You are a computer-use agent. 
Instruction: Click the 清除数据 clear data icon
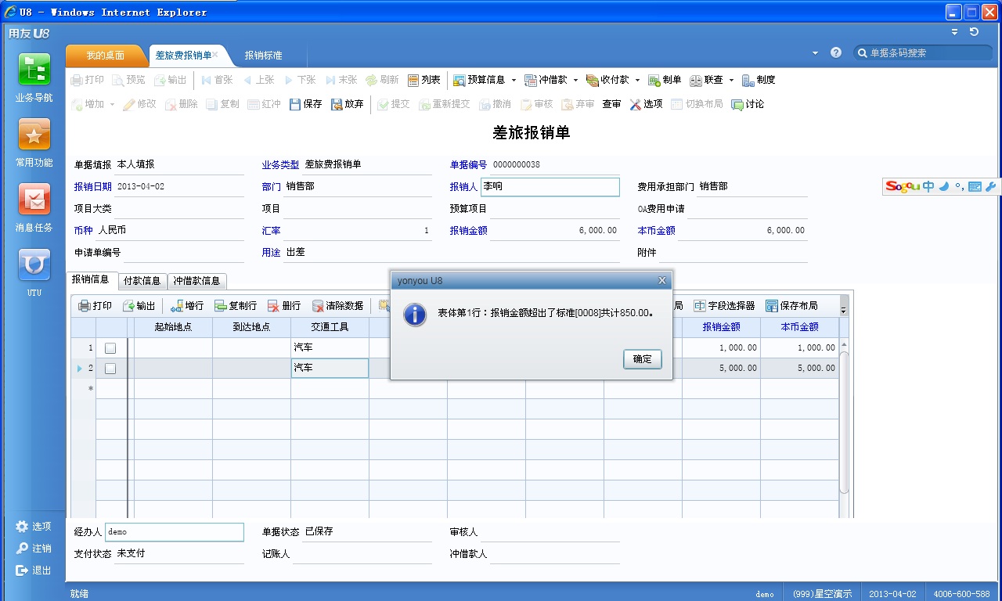318,306
